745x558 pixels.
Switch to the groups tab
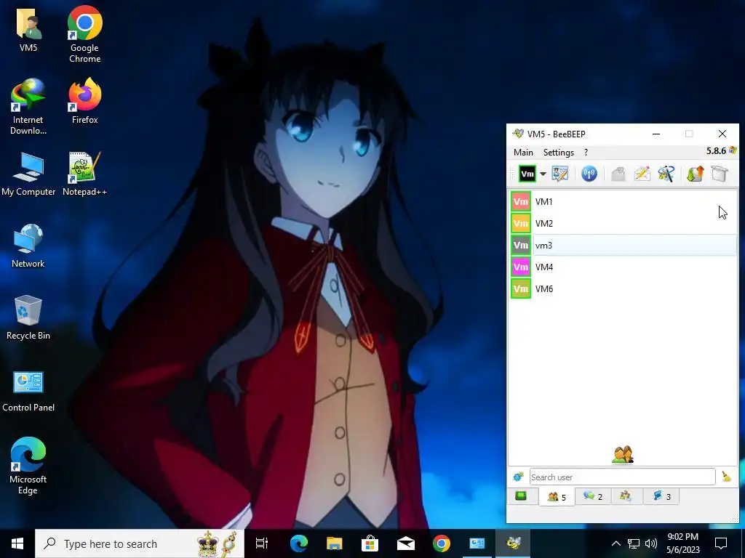tap(626, 496)
